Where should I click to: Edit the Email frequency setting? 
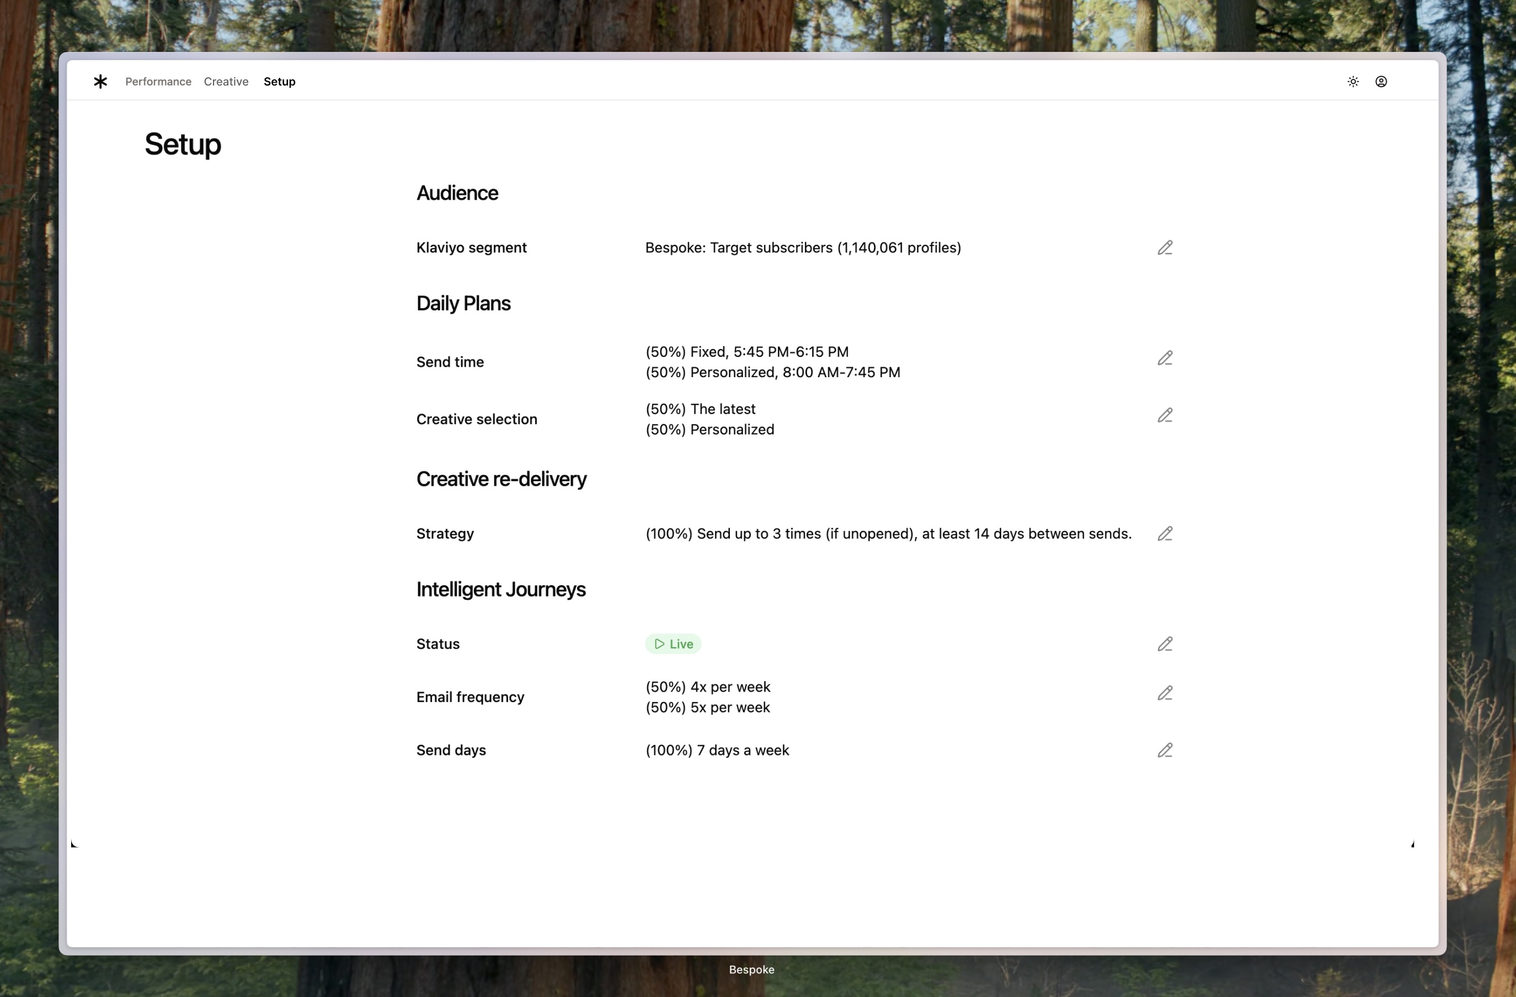pyautogui.click(x=1165, y=693)
